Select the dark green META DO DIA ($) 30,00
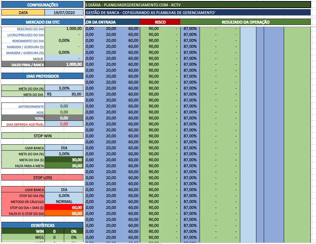The width and height of the screenshot is (316, 244). pyautogui.click(x=64, y=160)
